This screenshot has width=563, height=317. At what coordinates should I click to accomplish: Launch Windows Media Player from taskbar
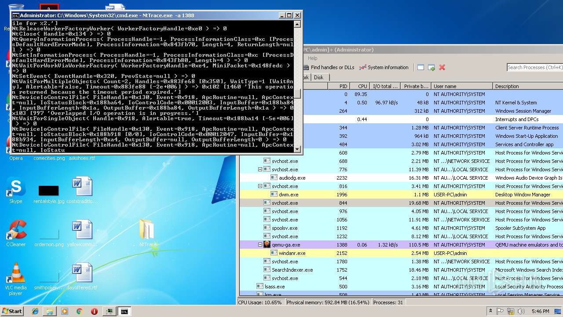coord(65,311)
